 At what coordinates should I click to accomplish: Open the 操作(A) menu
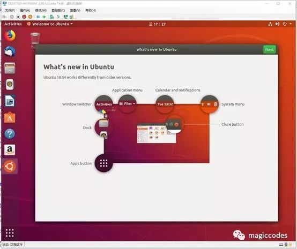pyautogui.click(x=25, y=10)
